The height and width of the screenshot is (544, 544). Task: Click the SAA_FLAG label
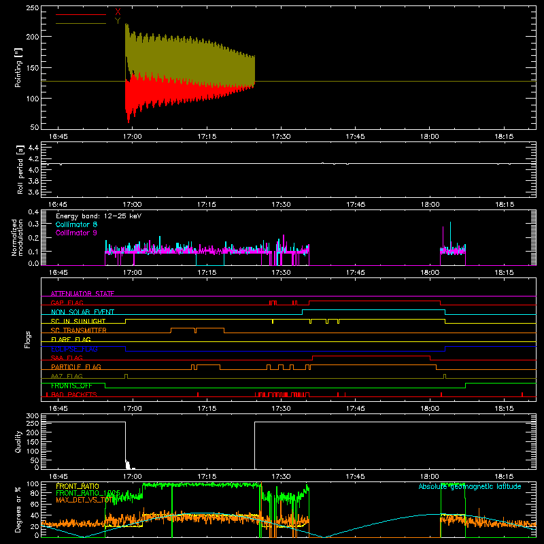(67, 358)
